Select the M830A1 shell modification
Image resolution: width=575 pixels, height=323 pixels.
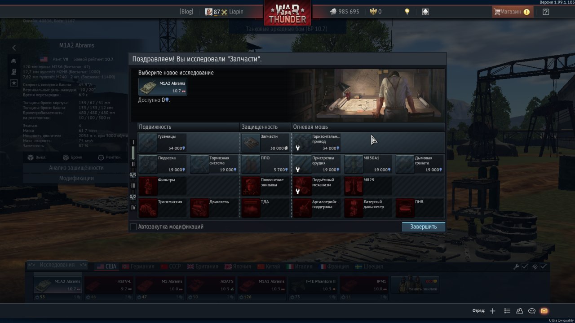pos(368,164)
